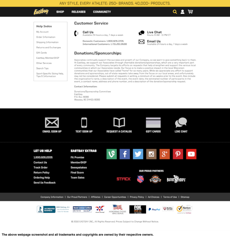Open the YouTube channel icon
The height and width of the screenshot is (238, 230).
(191, 154)
